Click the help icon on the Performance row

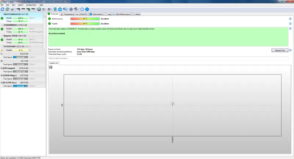coord(290,19)
